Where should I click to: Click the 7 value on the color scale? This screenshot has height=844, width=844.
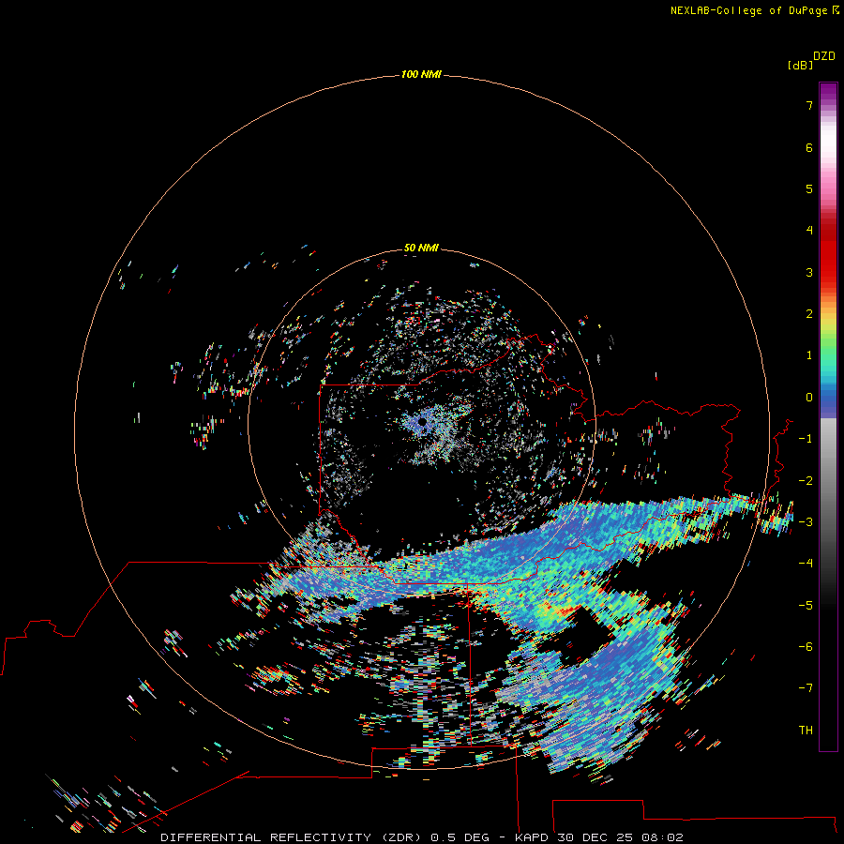[809, 105]
